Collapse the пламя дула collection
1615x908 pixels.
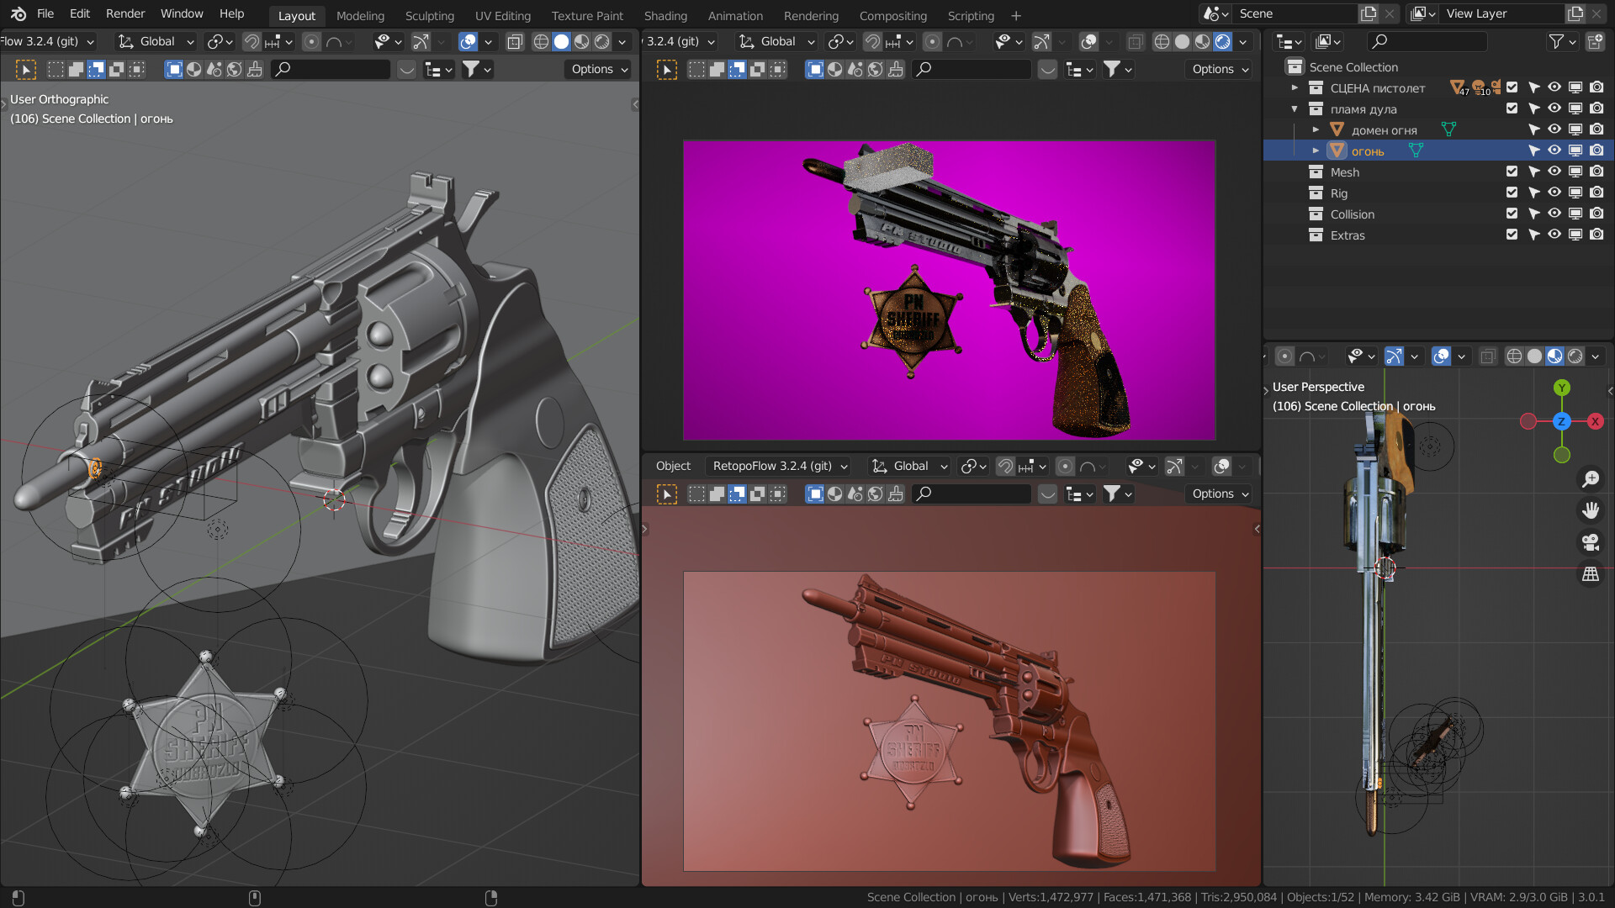(x=1295, y=108)
